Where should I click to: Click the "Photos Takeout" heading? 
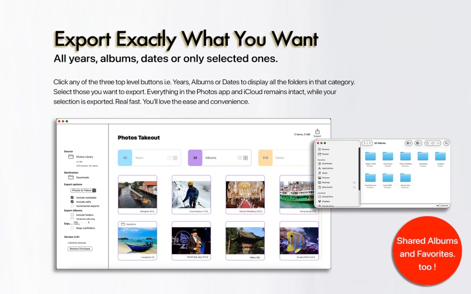click(139, 138)
